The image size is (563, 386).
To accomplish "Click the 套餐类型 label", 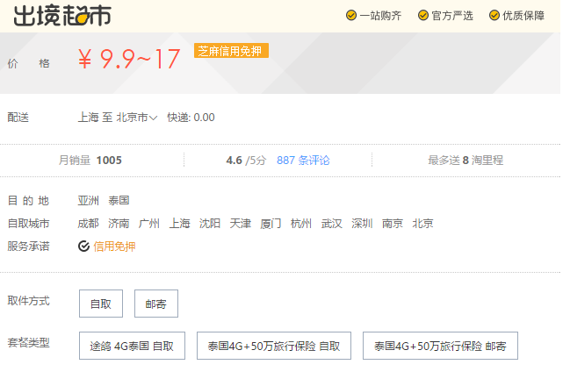I will 28,343.
